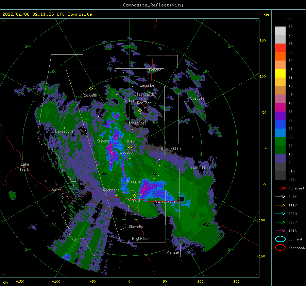The width and height of the screenshot is (306, 286).
Task: Click the Banff label
Action: pyautogui.click(x=56, y=189)
